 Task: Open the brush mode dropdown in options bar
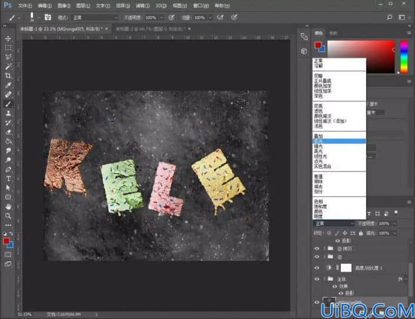click(x=95, y=18)
